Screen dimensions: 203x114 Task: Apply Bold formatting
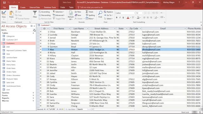[x=117, y=17]
